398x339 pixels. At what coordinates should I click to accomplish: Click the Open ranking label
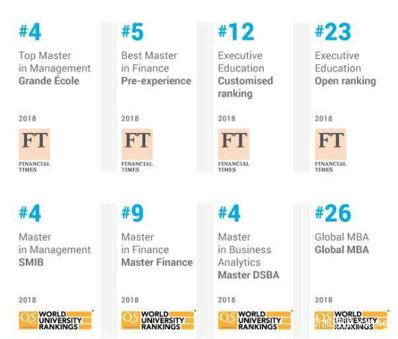coord(345,81)
